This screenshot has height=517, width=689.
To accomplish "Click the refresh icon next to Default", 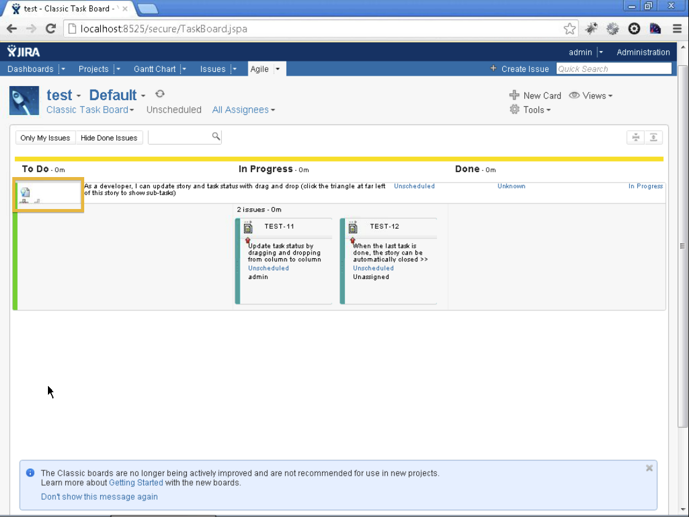I will pos(160,94).
